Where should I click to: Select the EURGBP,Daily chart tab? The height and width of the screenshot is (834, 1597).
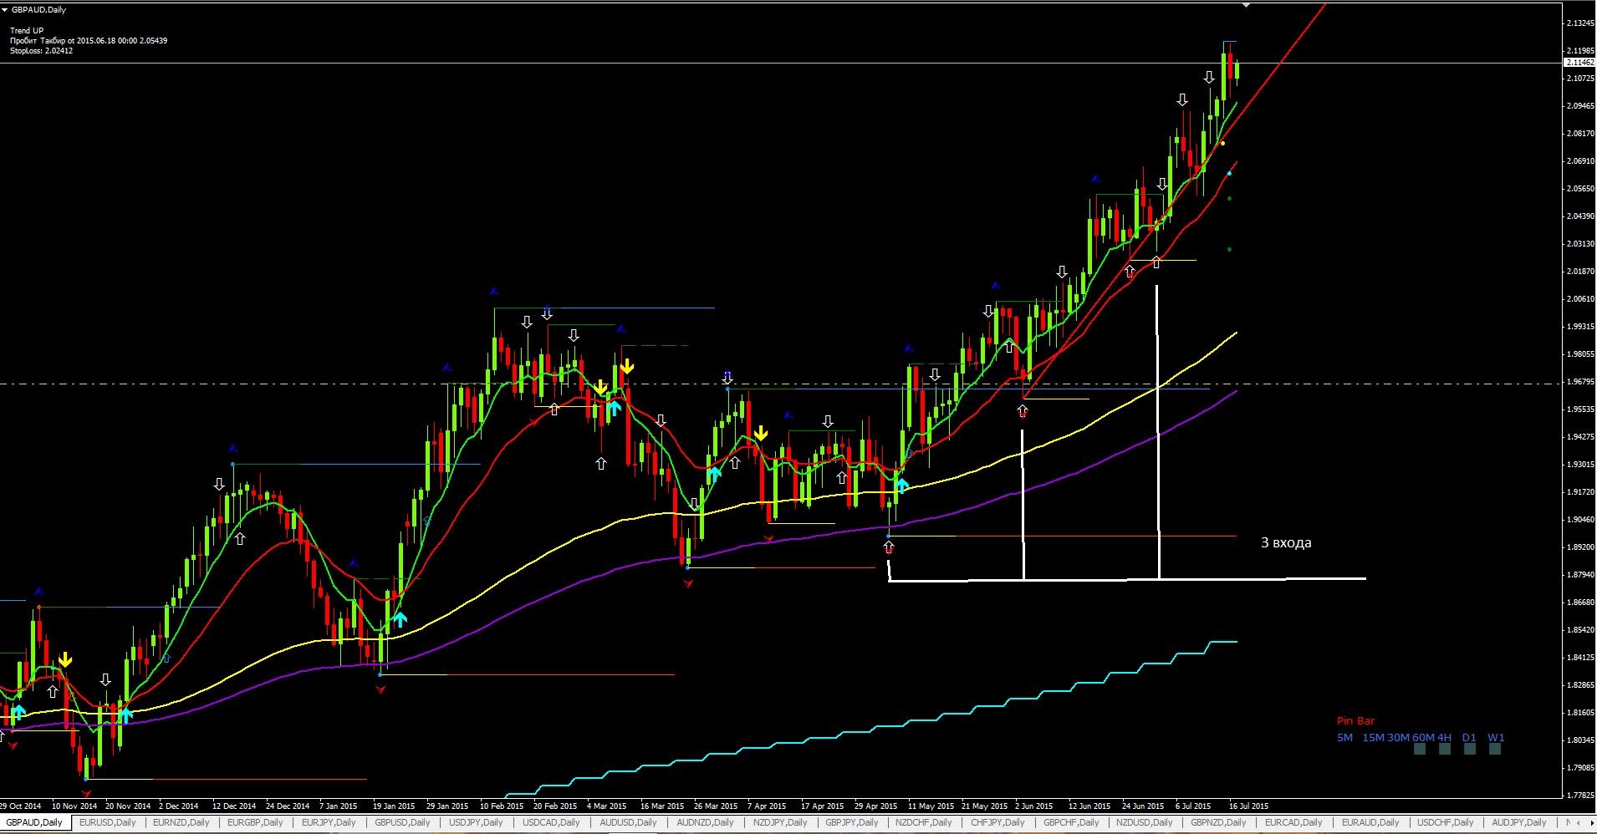(x=255, y=823)
